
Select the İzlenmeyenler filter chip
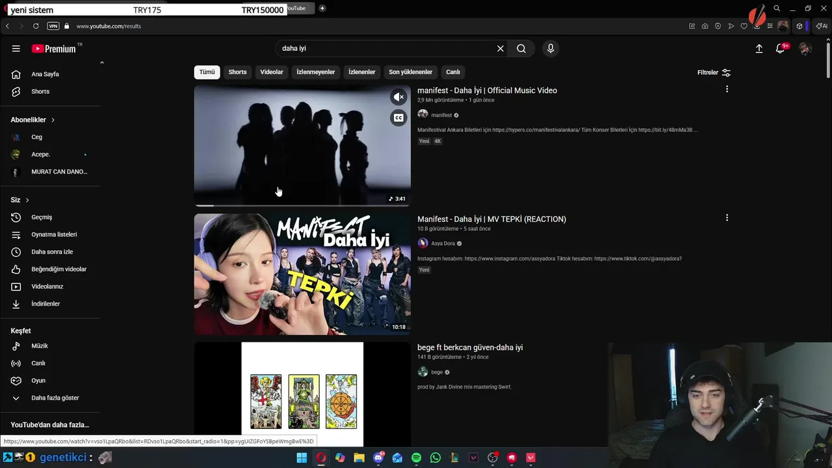(x=316, y=72)
